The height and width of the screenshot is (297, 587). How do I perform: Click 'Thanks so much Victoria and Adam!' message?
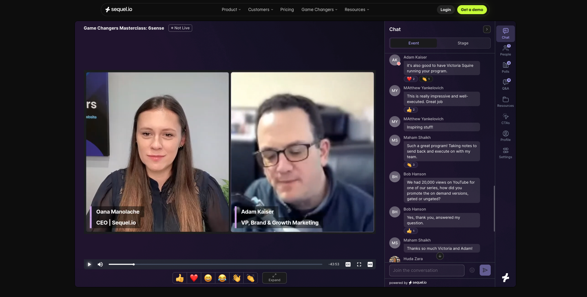[441, 248]
